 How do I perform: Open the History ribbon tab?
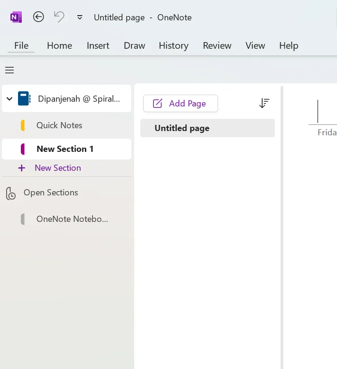click(173, 45)
